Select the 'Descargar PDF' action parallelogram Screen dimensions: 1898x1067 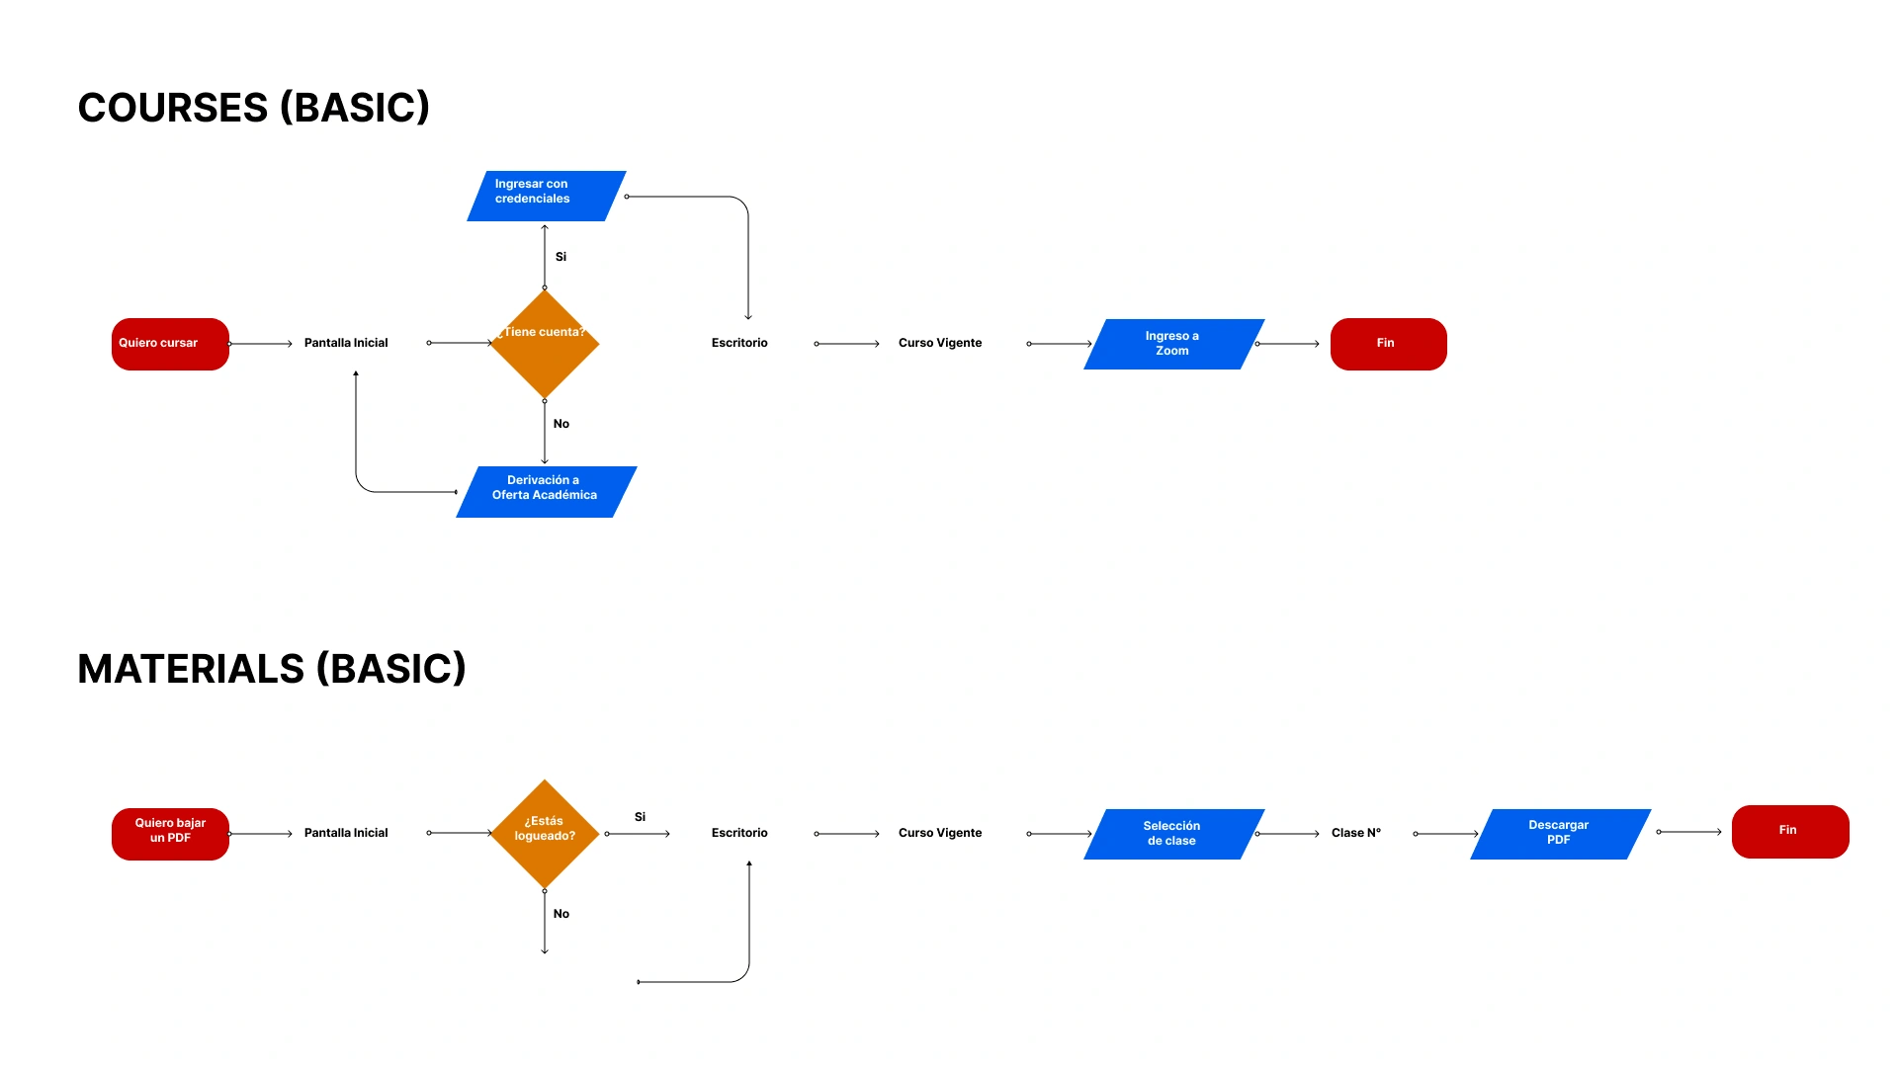(x=1558, y=831)
